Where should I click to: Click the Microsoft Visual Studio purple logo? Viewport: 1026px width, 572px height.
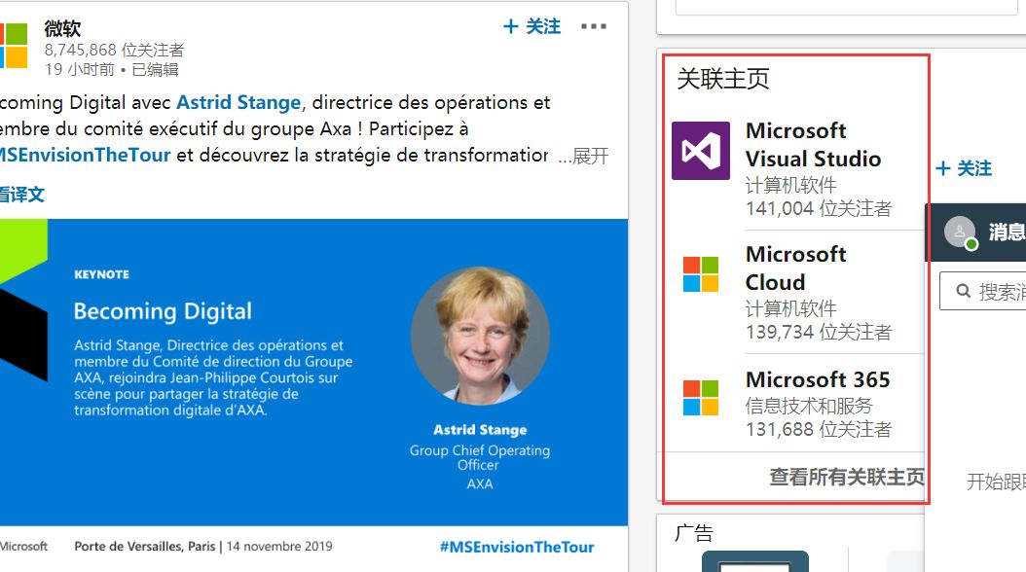pos(701,151)
